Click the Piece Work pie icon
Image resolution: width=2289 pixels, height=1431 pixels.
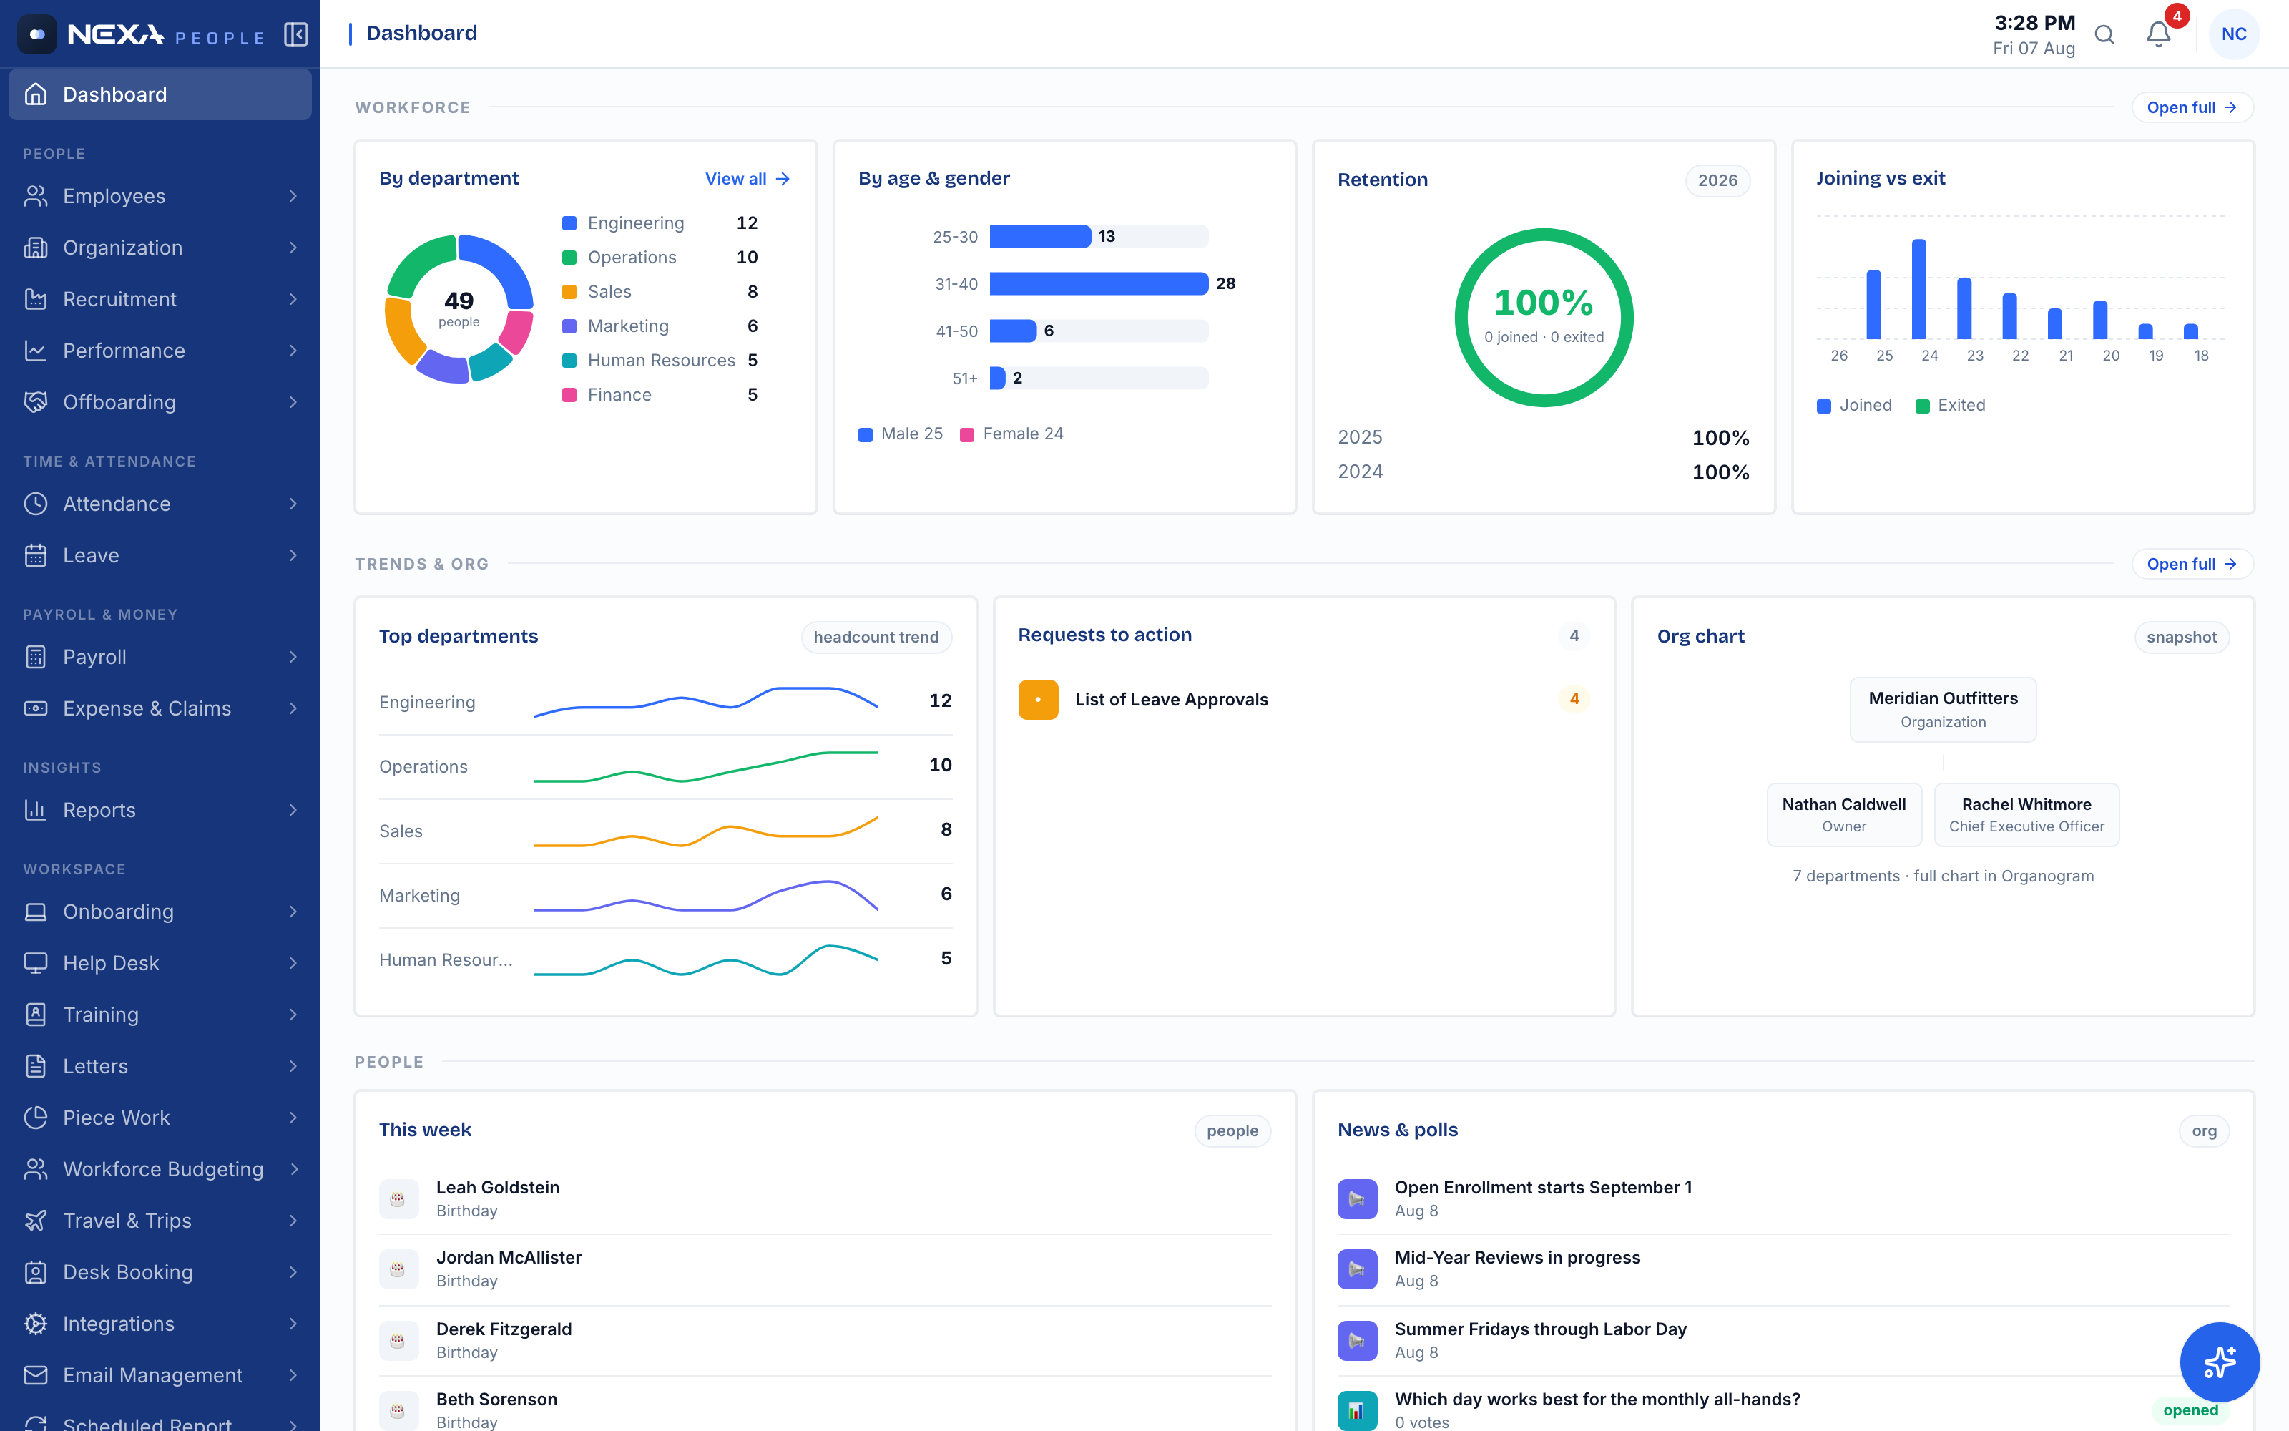[x=36, y=1118]
